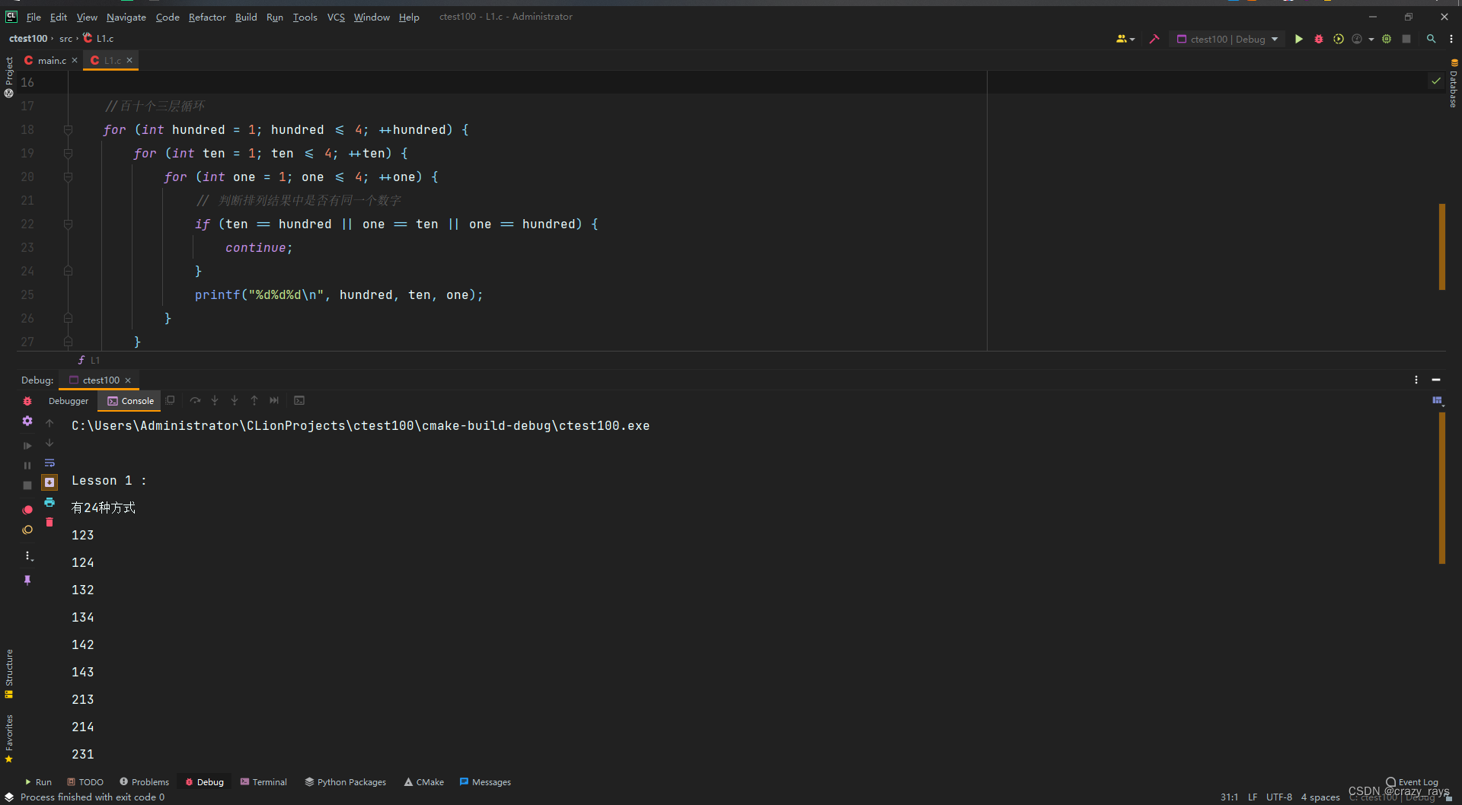Open layout settings icon at console right
Viewport: 1462px width, 805px height.
[1438, 401]
